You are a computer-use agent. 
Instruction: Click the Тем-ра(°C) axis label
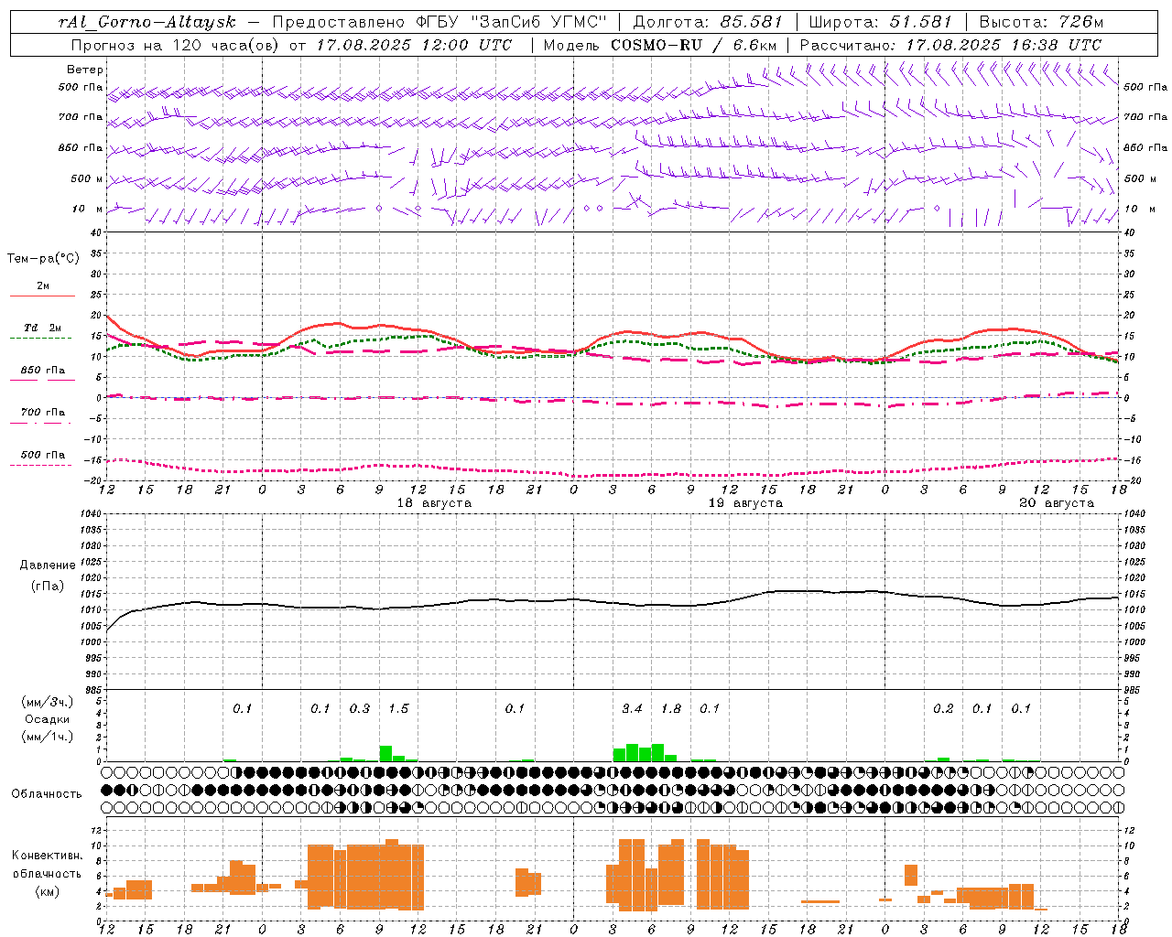(x=43, y=259)
